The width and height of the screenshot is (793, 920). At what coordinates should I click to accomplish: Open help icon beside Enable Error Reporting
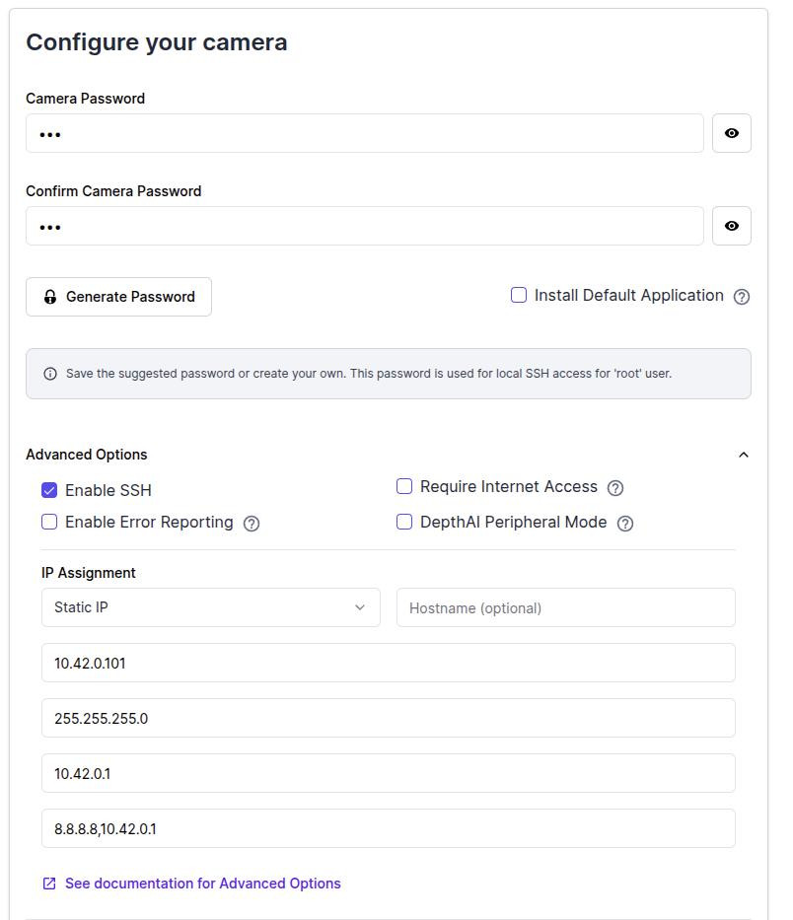[x=252, y=524]
